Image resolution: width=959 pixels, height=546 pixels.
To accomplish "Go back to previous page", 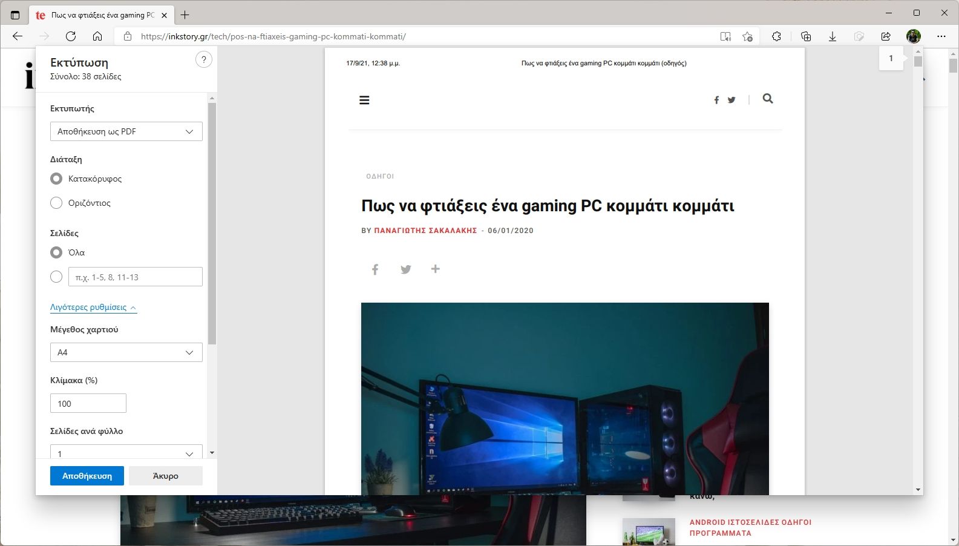I will coord(18,36).
